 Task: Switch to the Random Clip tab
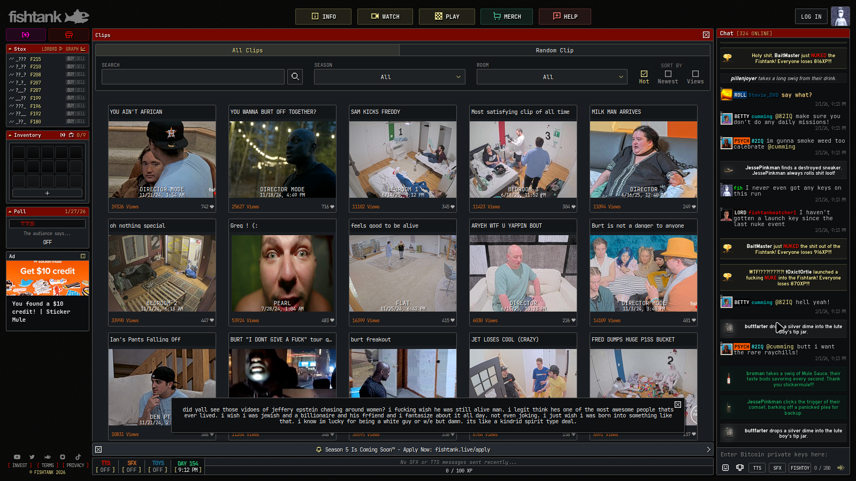tap(555, 50)
